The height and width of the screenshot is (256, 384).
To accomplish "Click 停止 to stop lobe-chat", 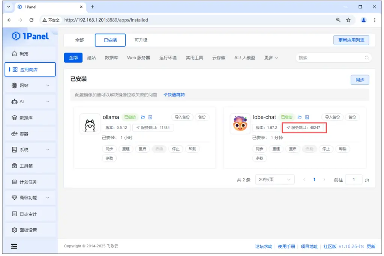I will (x=326, y=149).
